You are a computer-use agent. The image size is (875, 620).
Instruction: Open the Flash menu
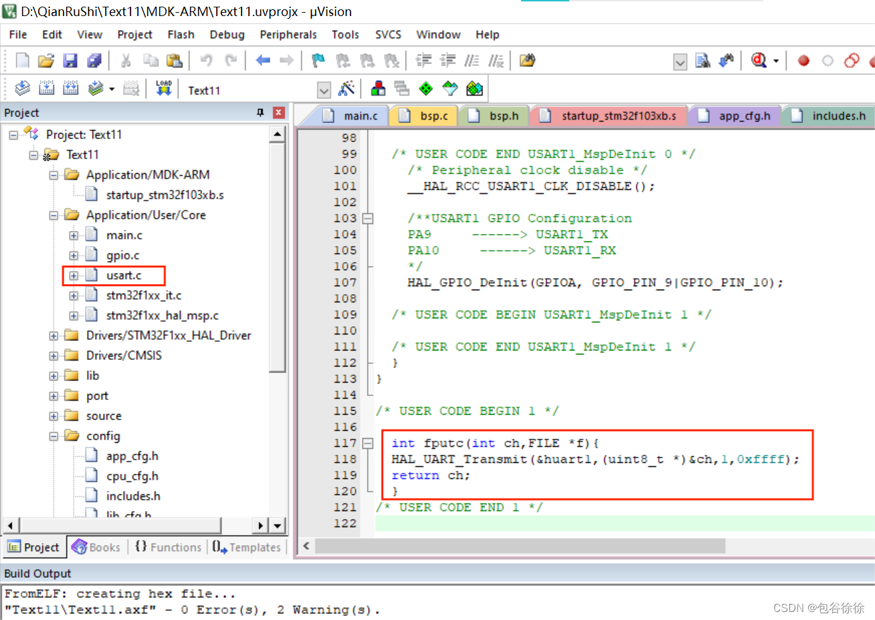click(181, 35)
